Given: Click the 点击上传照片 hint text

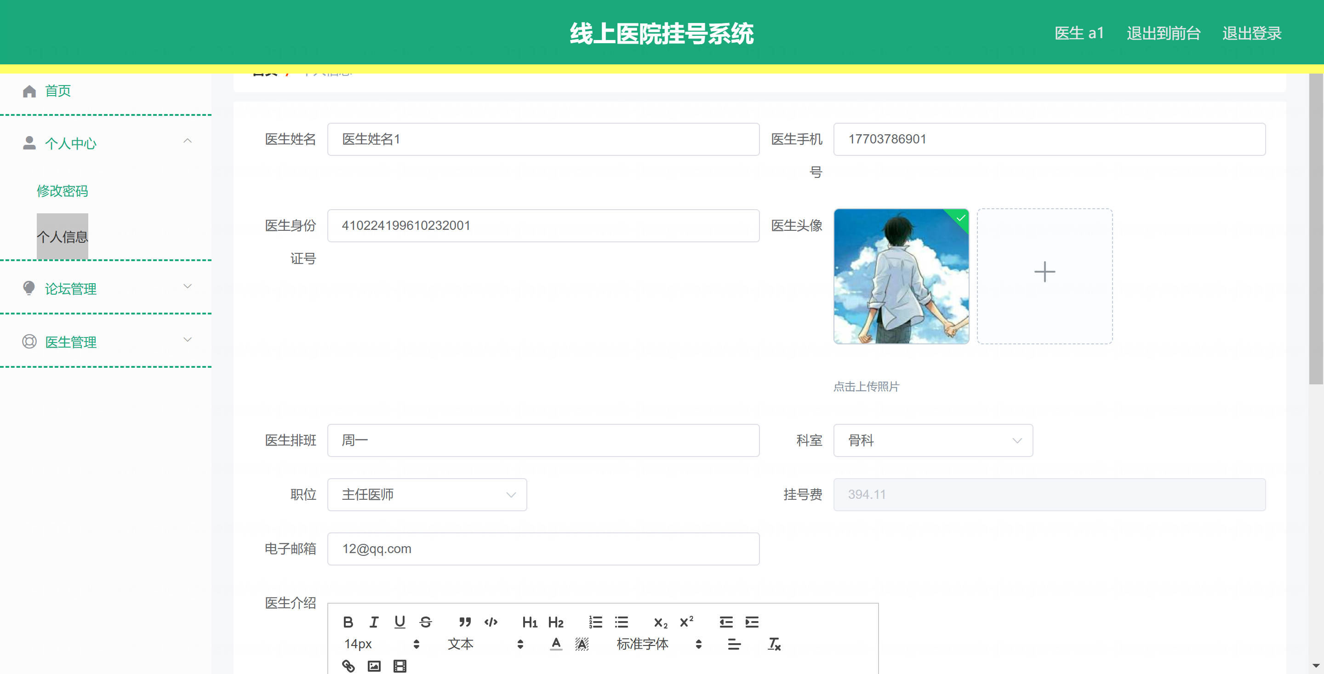Looking at the screenshot, I should pyautogui.click(x=866, y=386).
